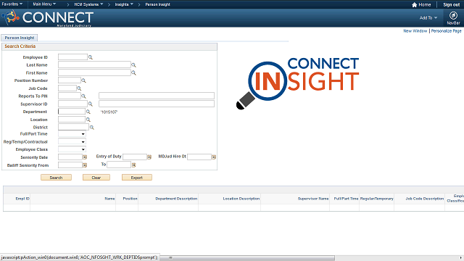464x261 pixels.
Task: Open the Personalize Page link
Action: click(x=446, y=30)
